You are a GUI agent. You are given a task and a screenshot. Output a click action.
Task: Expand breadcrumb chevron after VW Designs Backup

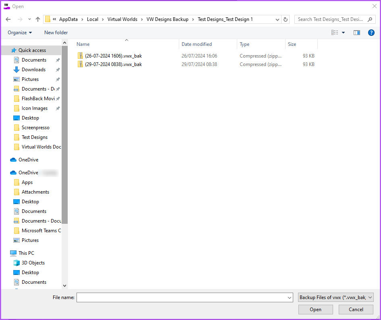[193, 19]
